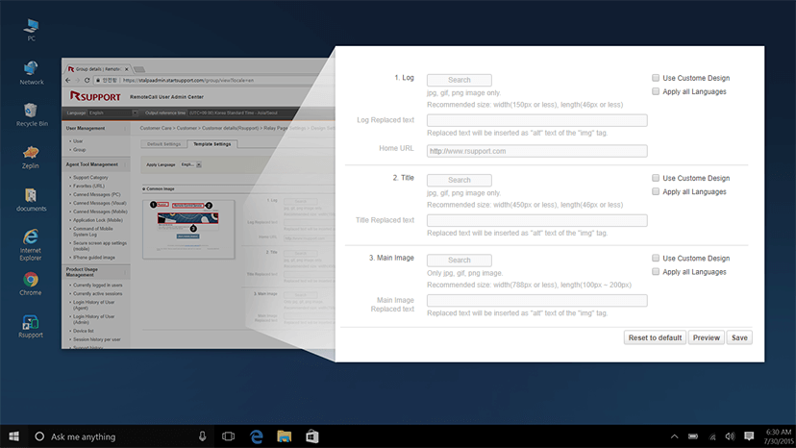The image size is (796, 448).
Task: Open Task View in the taskbar
Action: point(229,436)
